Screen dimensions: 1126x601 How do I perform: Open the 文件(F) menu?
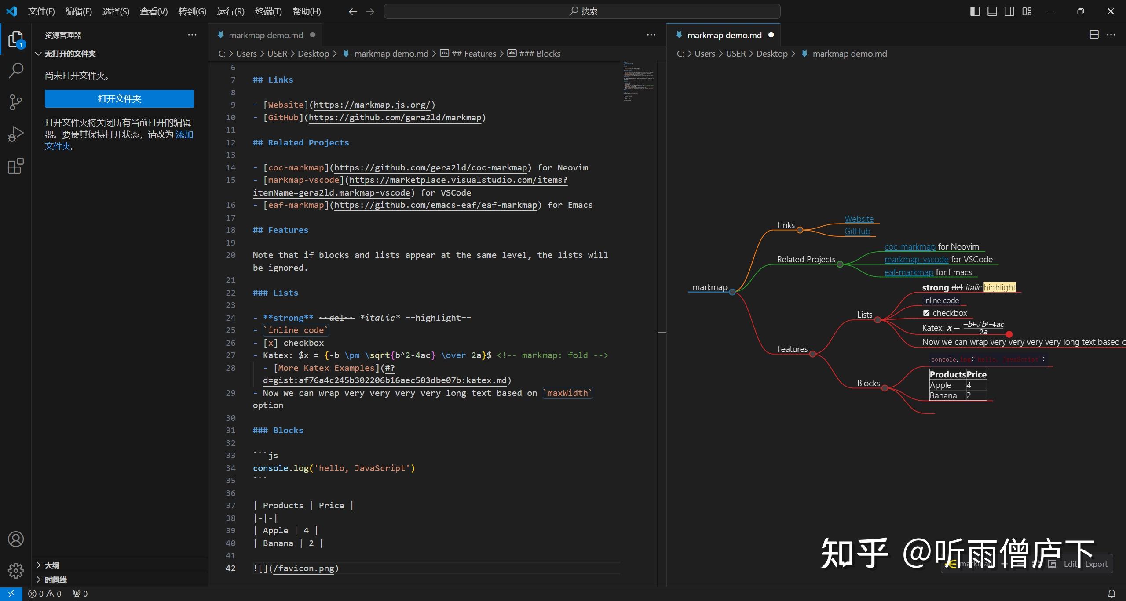click(x=42, y=11)
